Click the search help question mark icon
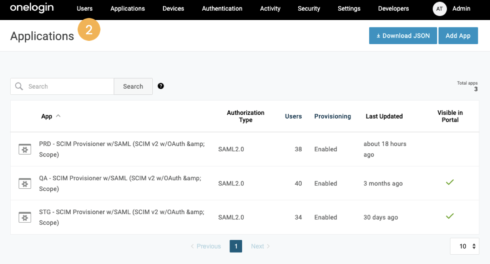Screen dimensions: 490x264 (161, 86)
